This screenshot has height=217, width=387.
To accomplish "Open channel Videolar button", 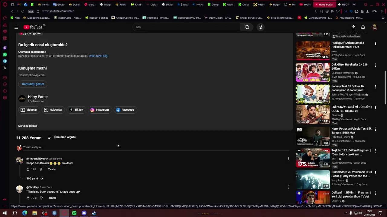I will point(29,110).
